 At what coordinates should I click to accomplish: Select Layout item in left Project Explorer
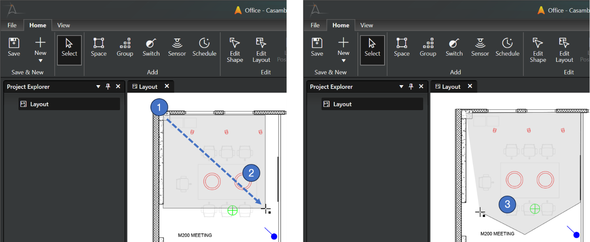tap(39, 104)
